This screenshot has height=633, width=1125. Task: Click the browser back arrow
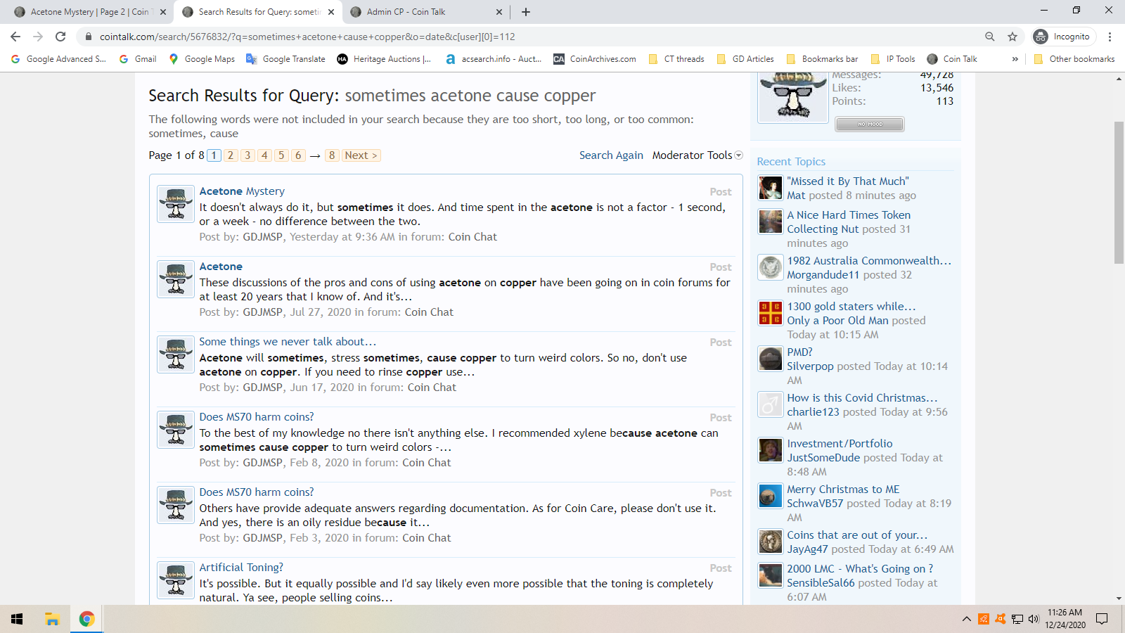coord(15,37)
